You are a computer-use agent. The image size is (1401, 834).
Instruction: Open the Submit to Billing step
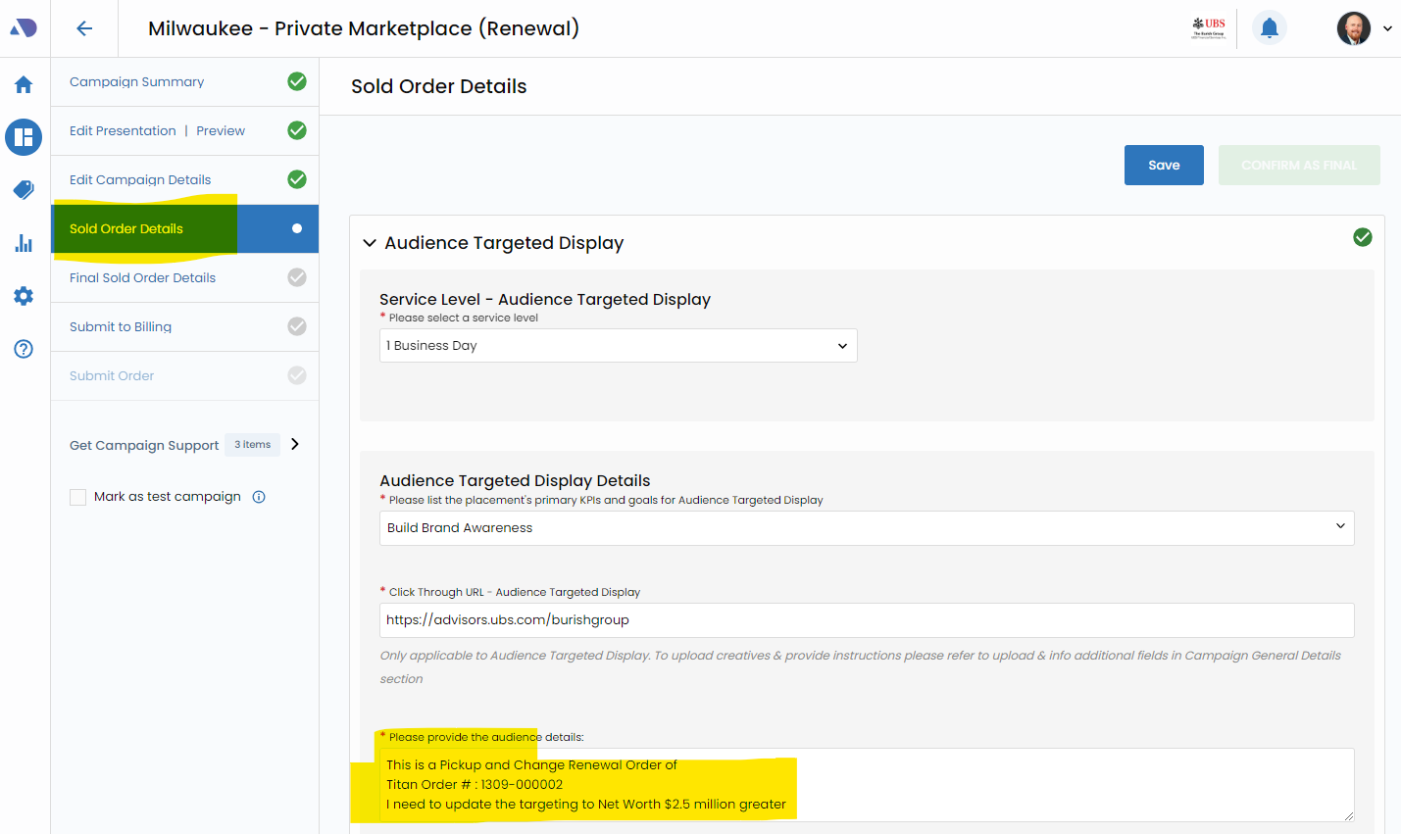point(121,327)
